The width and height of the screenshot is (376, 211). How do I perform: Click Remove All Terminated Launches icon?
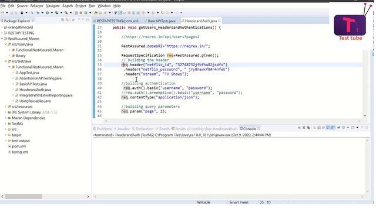(308, 128)
